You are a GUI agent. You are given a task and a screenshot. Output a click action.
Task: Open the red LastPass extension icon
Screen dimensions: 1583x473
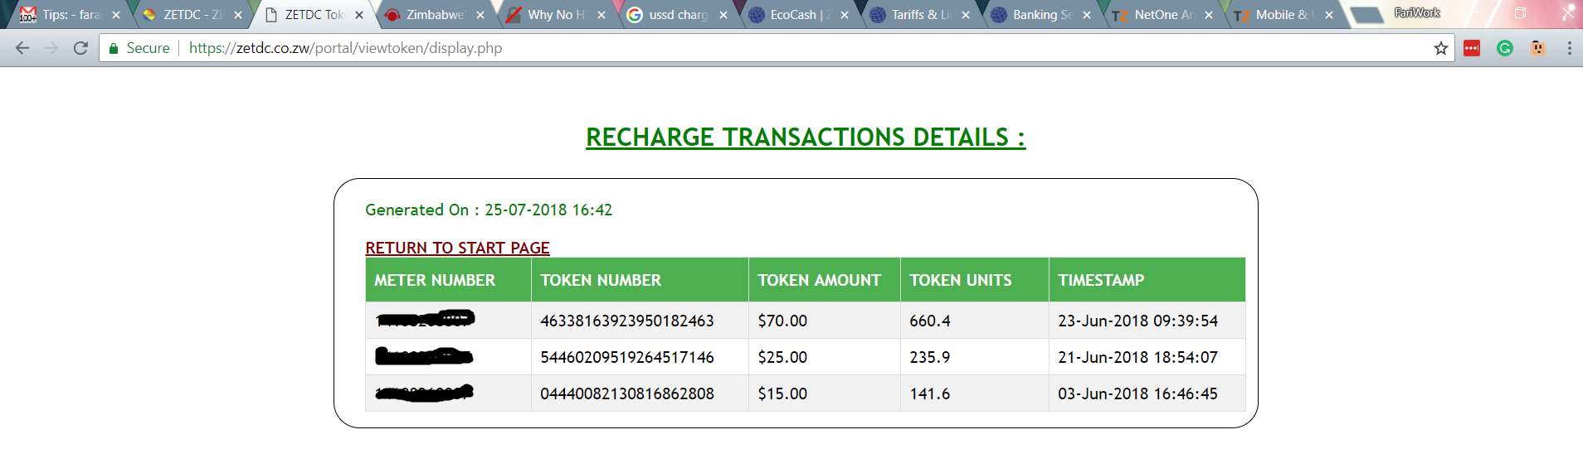coord(1472,48)
